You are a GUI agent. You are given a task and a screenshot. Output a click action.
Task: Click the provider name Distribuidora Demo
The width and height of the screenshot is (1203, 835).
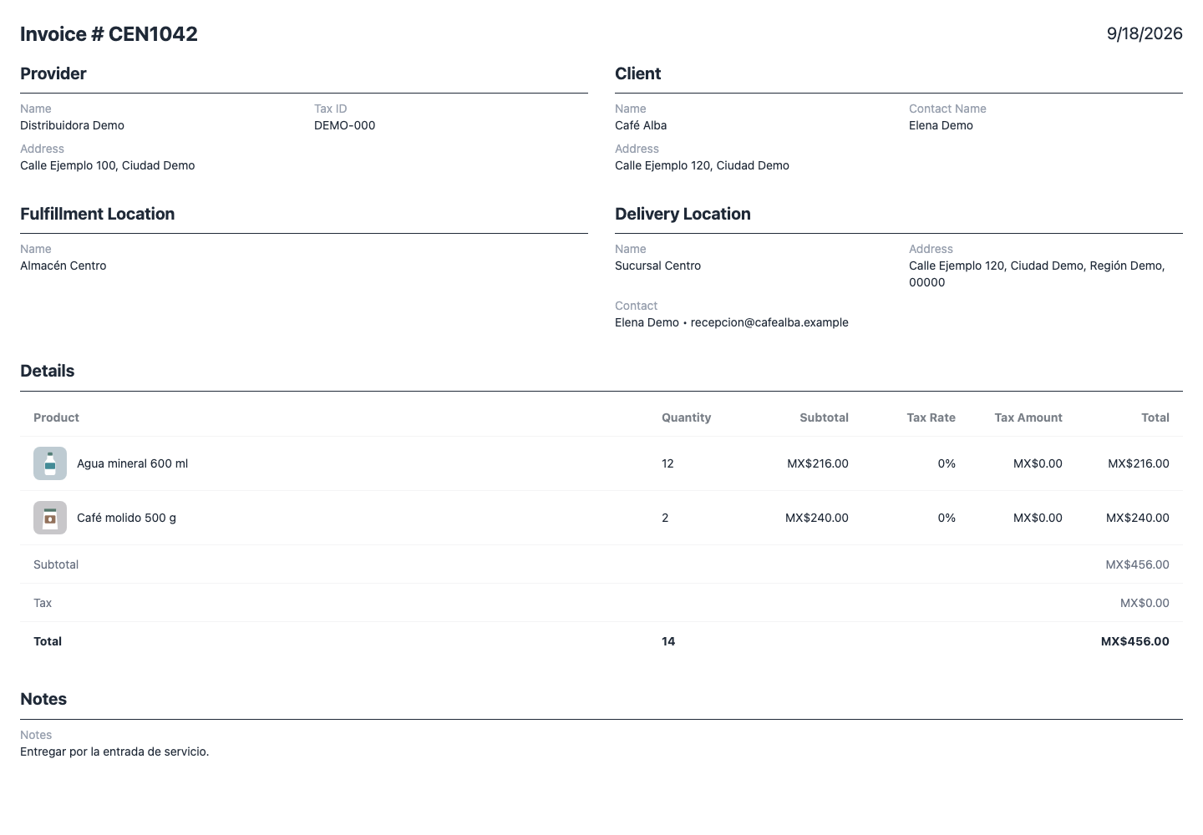pos(72,125)
